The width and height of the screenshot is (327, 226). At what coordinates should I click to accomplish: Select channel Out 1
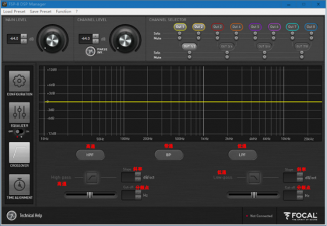[180, 27]
